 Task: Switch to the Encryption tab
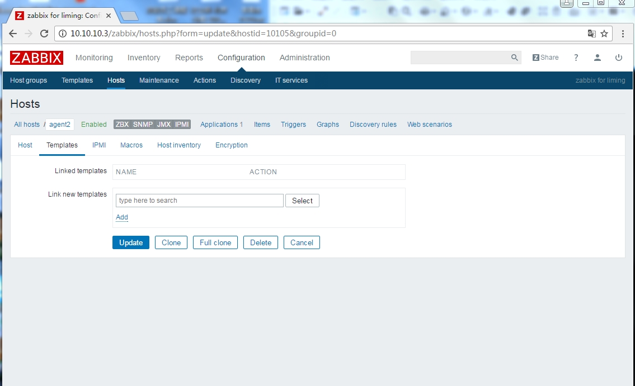click(x=232, y=145)
